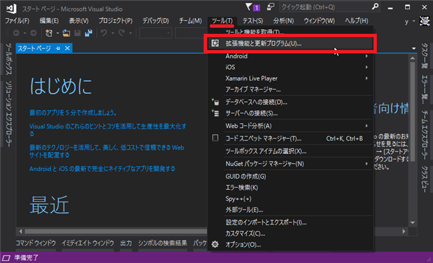Select エラー検索(K) menu item
This screenshot has height=263, width=433.
290,188
